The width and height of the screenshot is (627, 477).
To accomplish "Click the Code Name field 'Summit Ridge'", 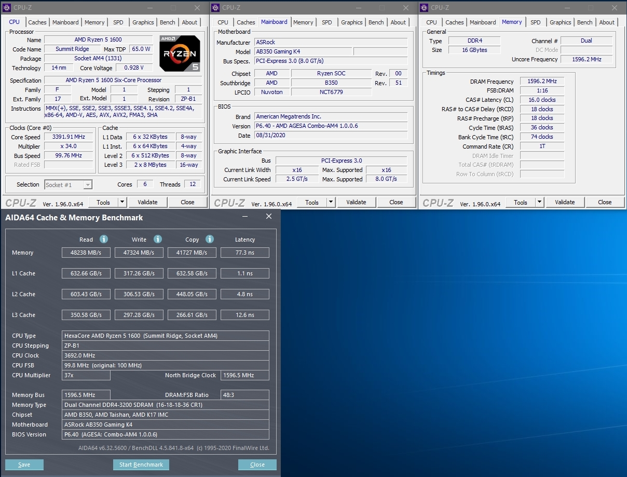I will click(x=72, y=49).
